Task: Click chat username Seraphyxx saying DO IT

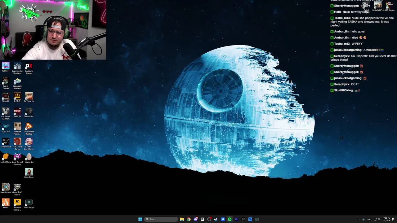Action: [x=342, y=84]
